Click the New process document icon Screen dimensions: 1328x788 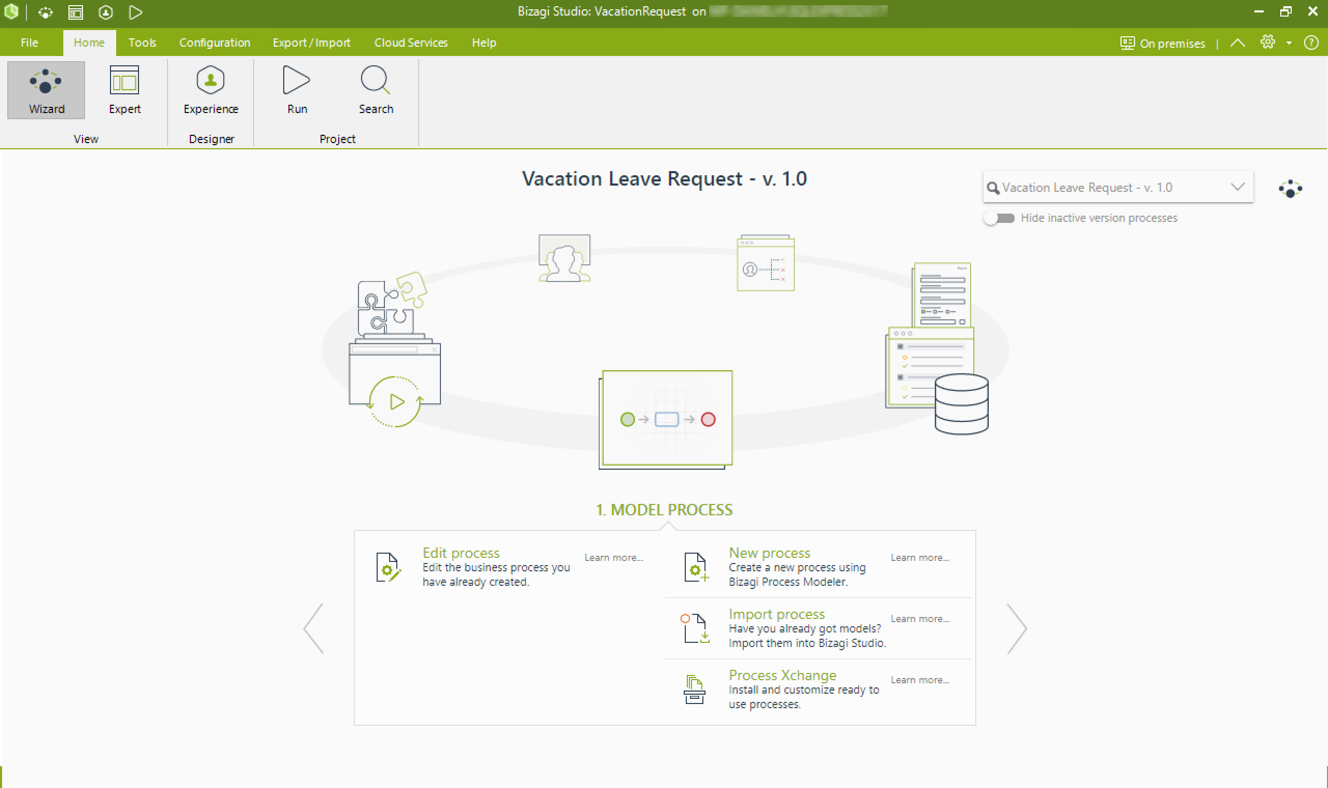pos(696,567)
